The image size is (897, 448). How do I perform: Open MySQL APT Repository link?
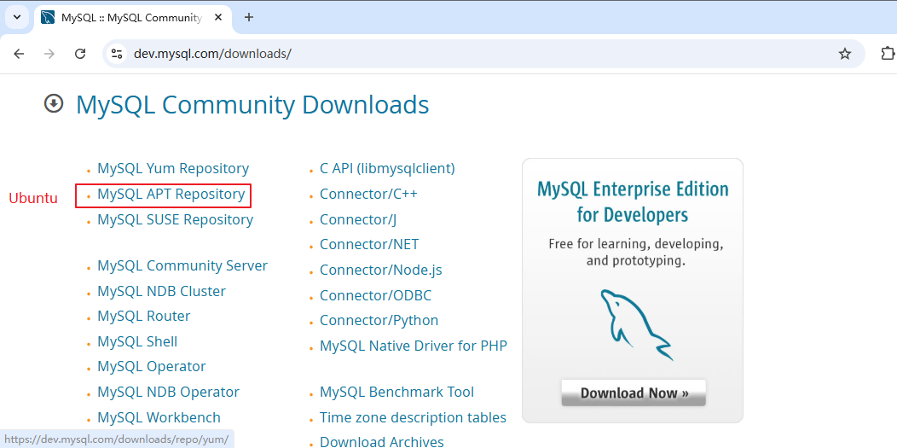tap(171, 194)
